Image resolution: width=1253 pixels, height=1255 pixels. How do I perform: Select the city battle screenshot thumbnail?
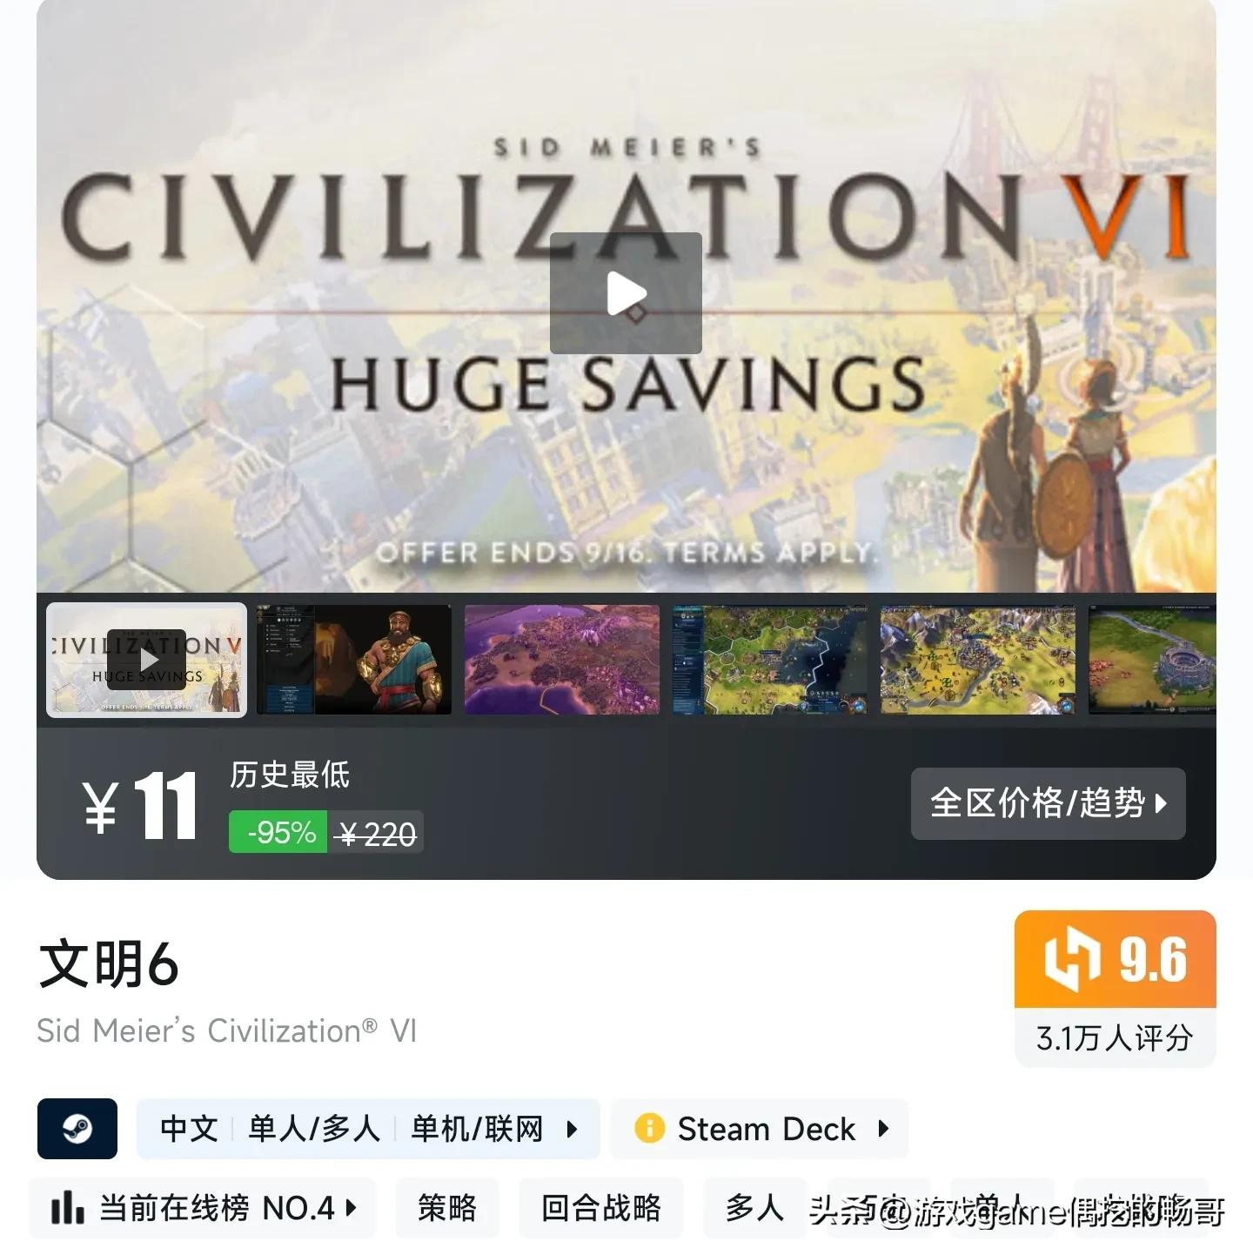978,660
